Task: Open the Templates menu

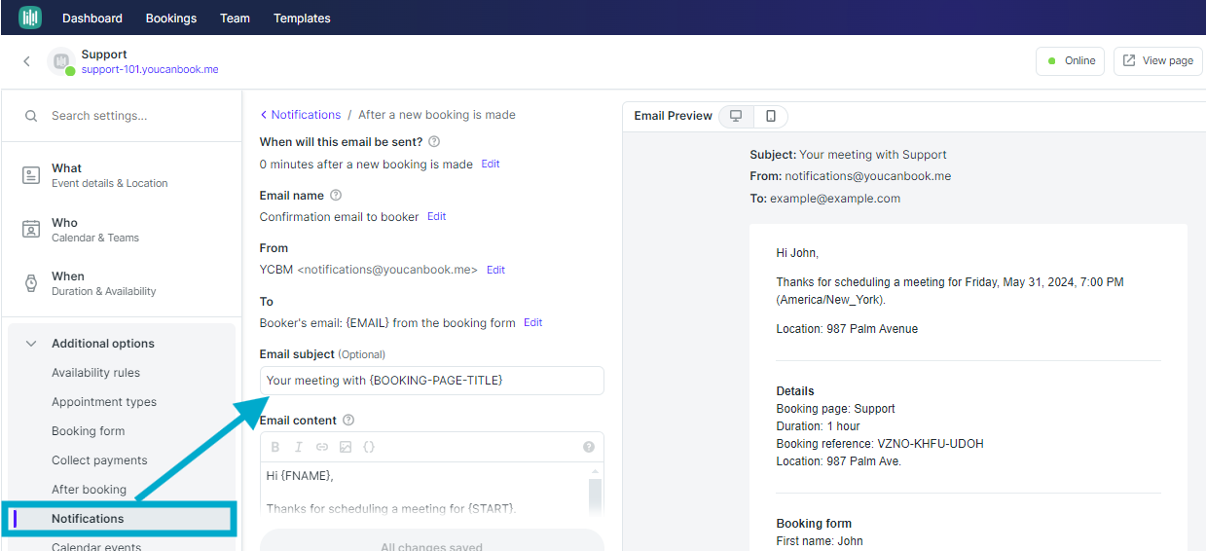Action: [x=302, y=18]
